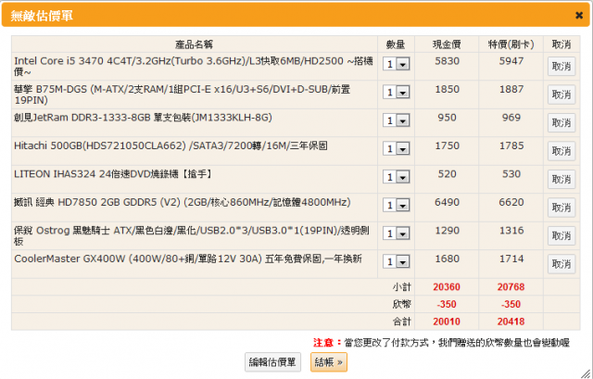Click card price 1316
Image resolution: width=593 pixels, height=379 pixels.
(511, 231)
